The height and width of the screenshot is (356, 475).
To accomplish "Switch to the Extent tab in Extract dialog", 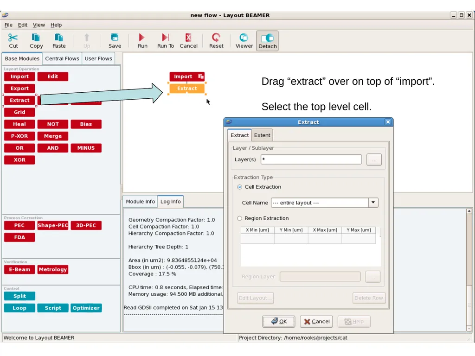I will 262,135.
